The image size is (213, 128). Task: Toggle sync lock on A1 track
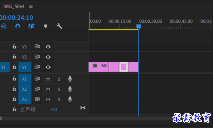pos(37,79)
